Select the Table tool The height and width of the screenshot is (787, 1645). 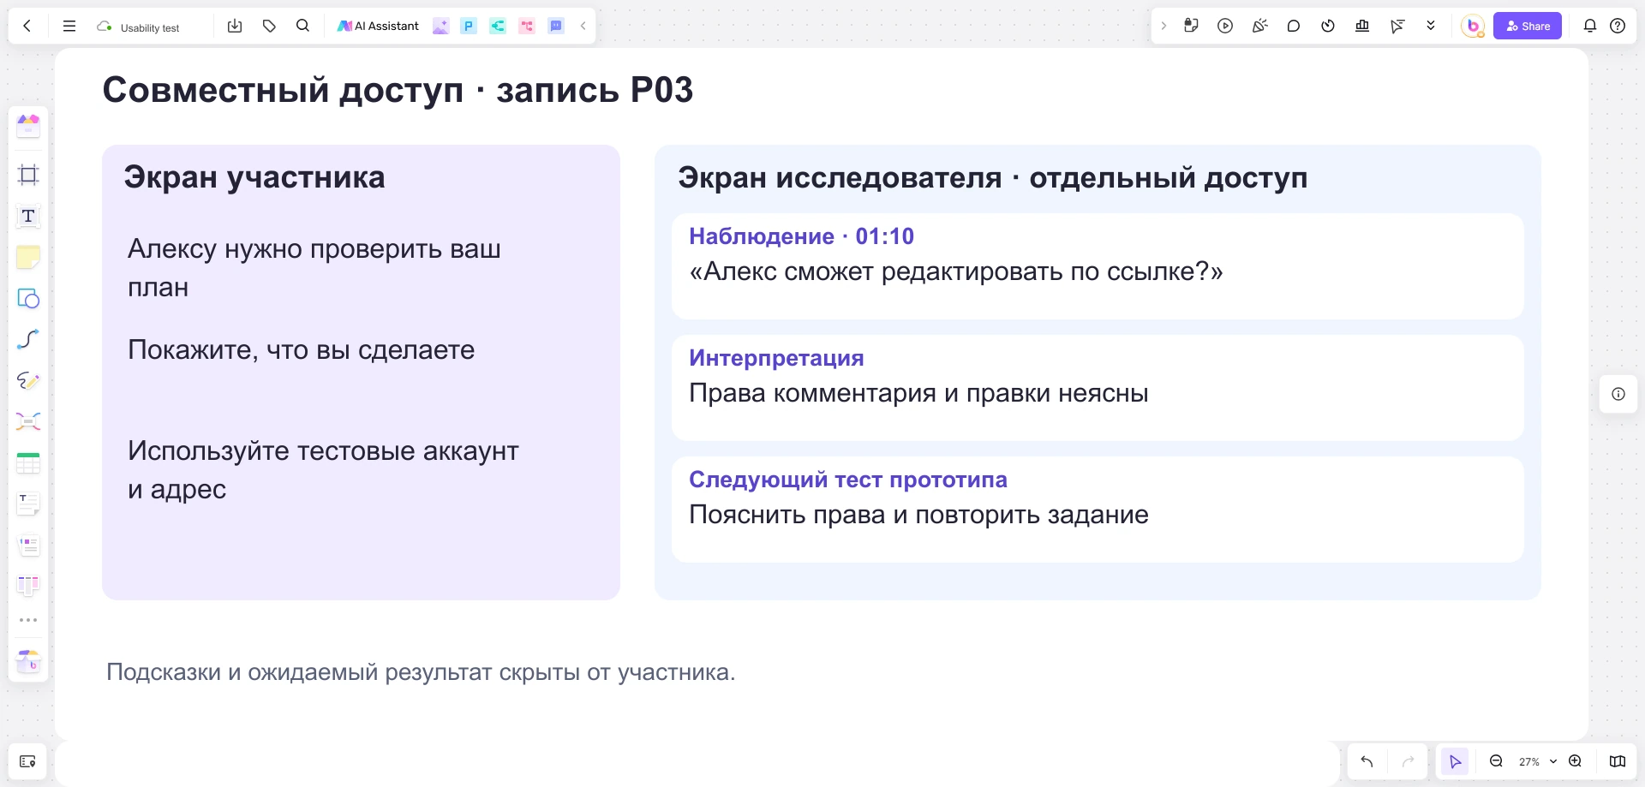pyautogui.click(x=28, y=462)
